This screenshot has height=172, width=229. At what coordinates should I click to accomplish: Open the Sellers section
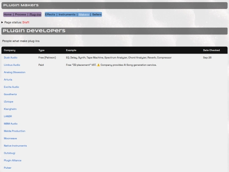point(97,14)
